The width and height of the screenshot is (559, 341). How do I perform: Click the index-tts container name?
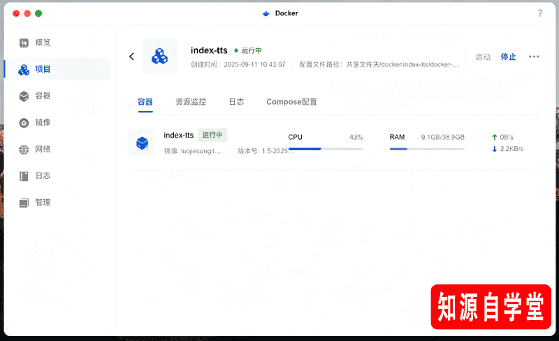coord(179,135)
